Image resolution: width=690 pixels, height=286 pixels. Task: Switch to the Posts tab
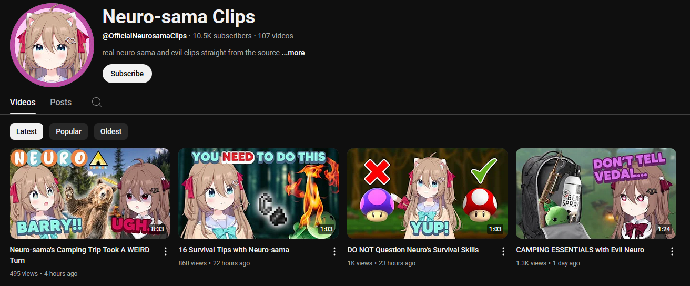[61, 102]
